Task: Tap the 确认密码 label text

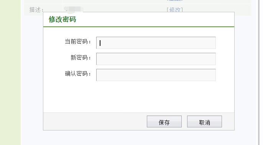Action: [x=78, y=74]
